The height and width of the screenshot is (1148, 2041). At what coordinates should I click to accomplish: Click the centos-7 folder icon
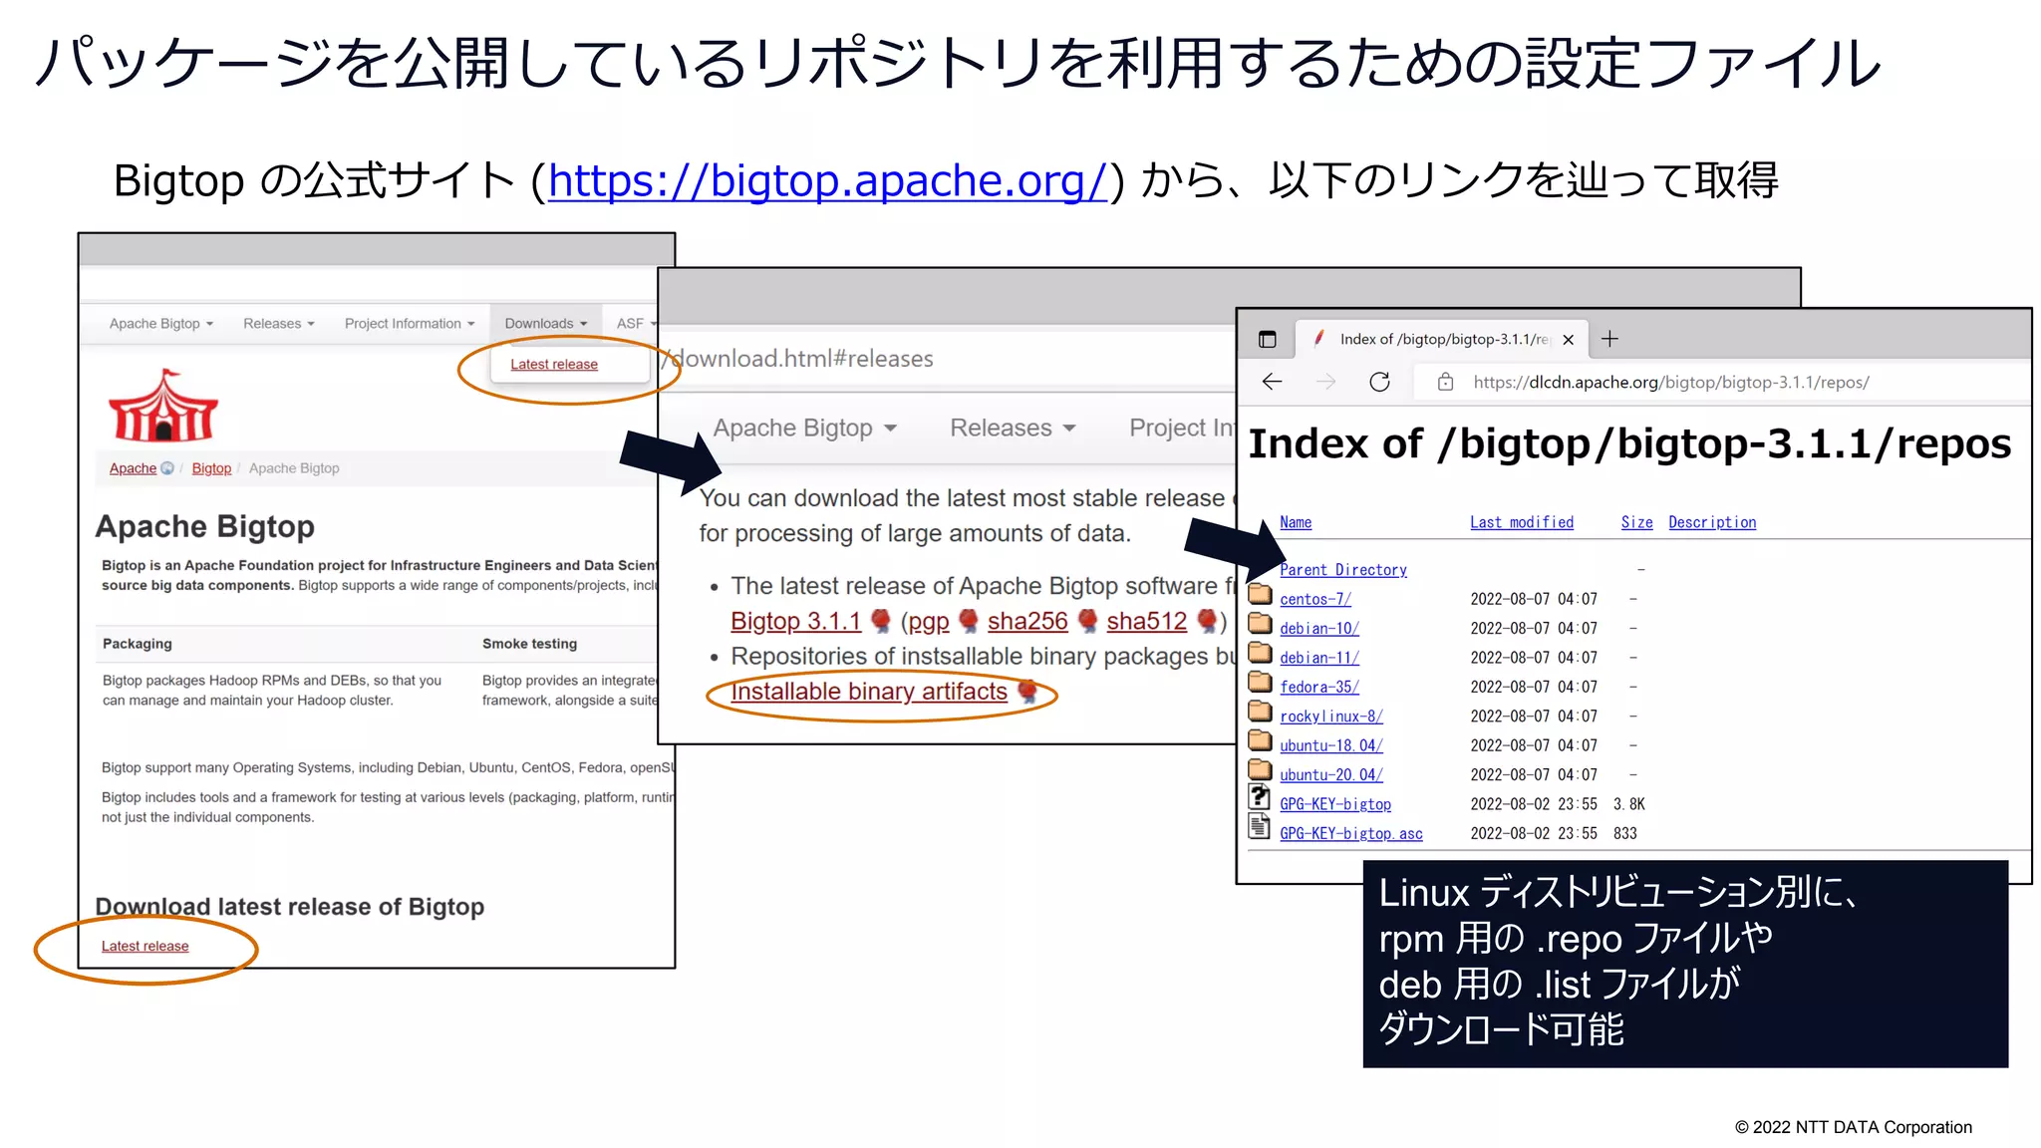pyautogui.click(x=1260, y=595)
